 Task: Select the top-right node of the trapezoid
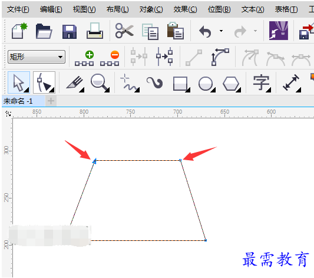coord(180,160)
